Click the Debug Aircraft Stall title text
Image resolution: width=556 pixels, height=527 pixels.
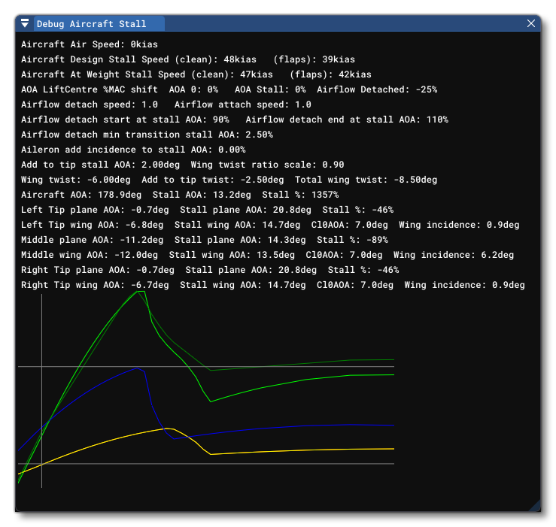pyautogui.click(x=91, y=24)
